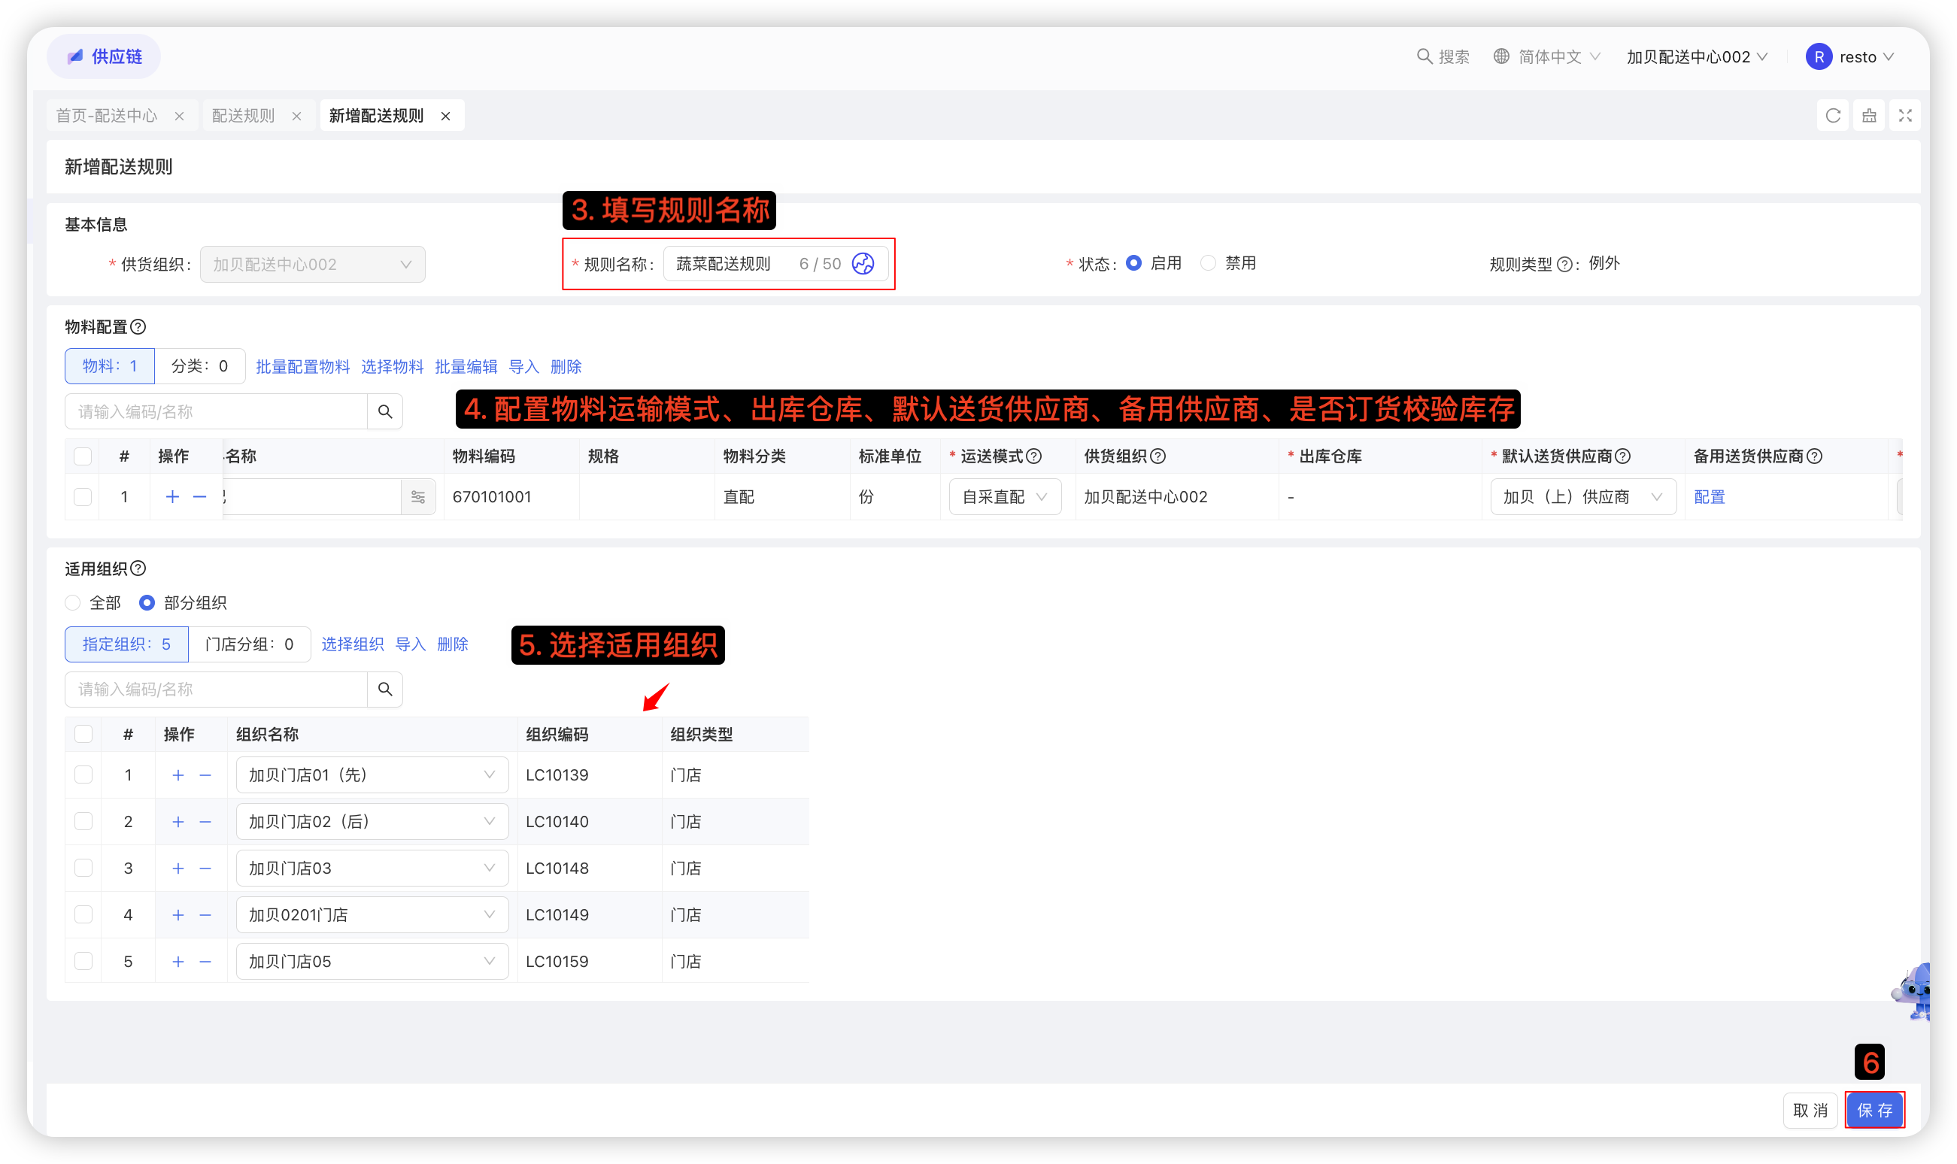Switch to the 配送规则 tab
The width and height of the screenshot is (1957, 1164).
click(x=243, y=116)
